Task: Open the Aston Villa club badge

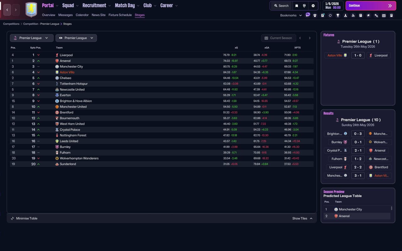Action: [x=31, y=10]
